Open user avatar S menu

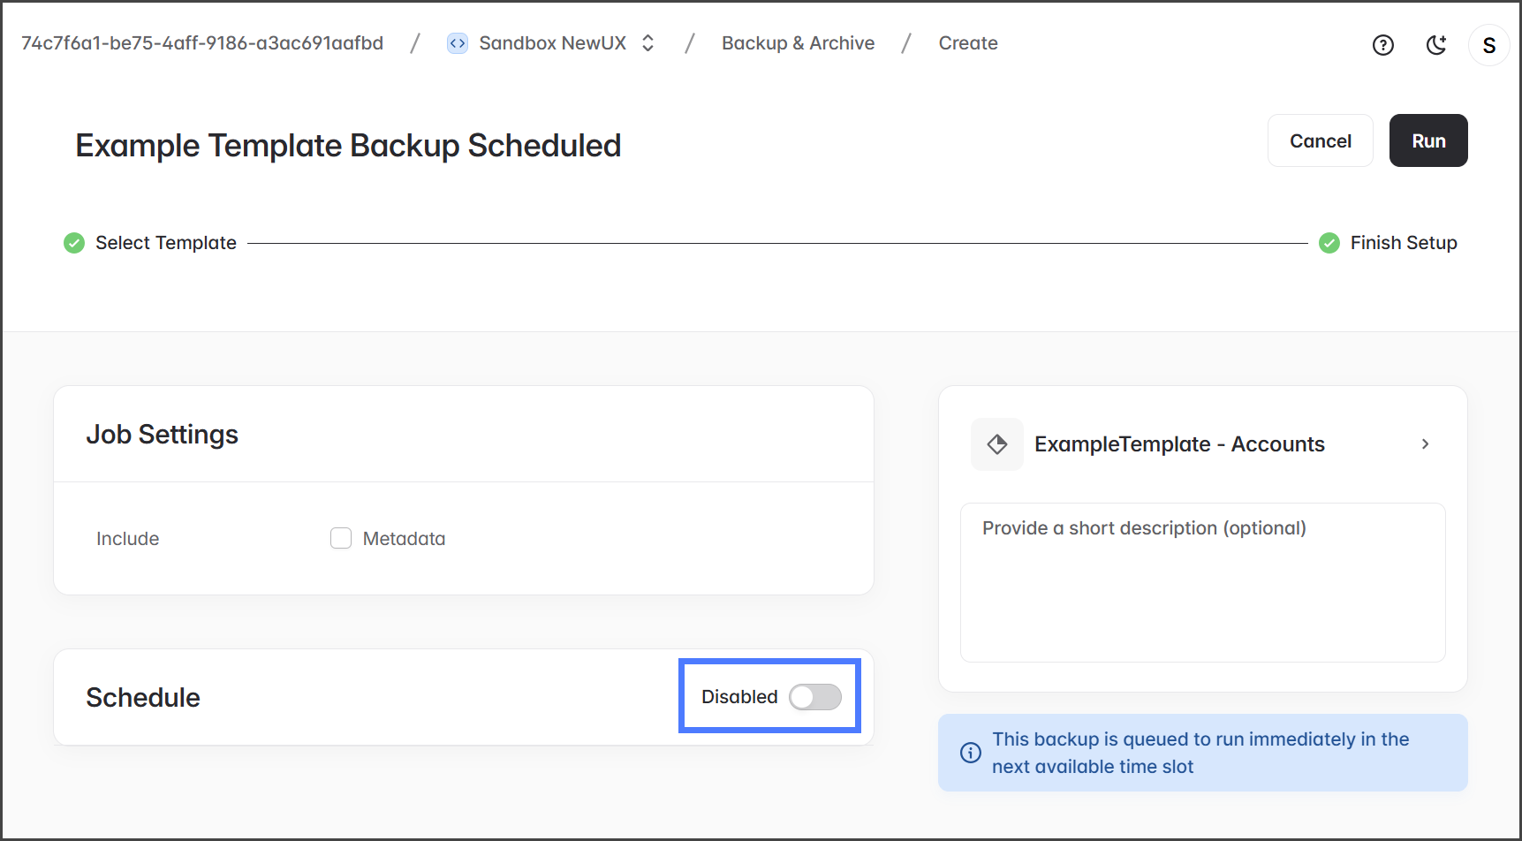pos(1488,45)
